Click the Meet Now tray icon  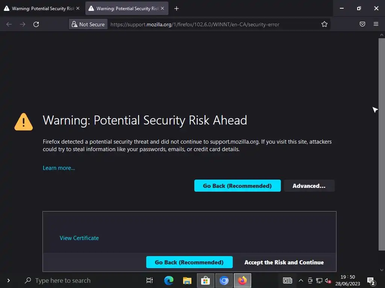310,280
